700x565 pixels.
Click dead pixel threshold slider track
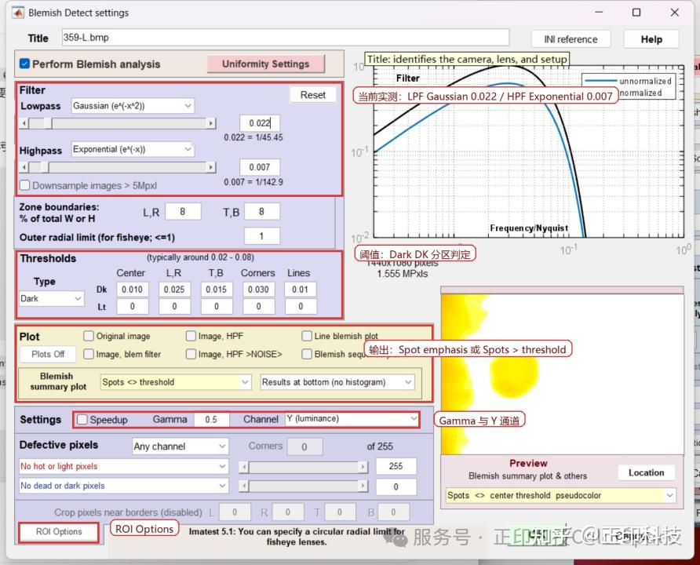304,486
